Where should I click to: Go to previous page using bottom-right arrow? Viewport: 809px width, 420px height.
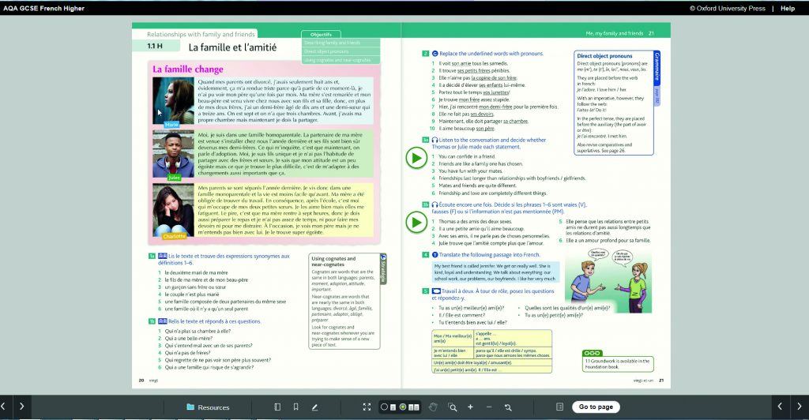(x=781, y=407)
